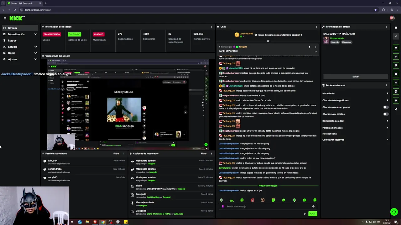Screen dimensions: 401x225
Task: Open Palabras baneadas options chevron
Action: click(x=387, y=128)
